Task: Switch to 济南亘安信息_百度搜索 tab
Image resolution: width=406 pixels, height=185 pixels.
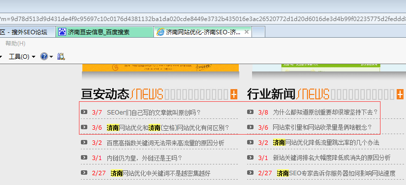Action: [104, 32]
